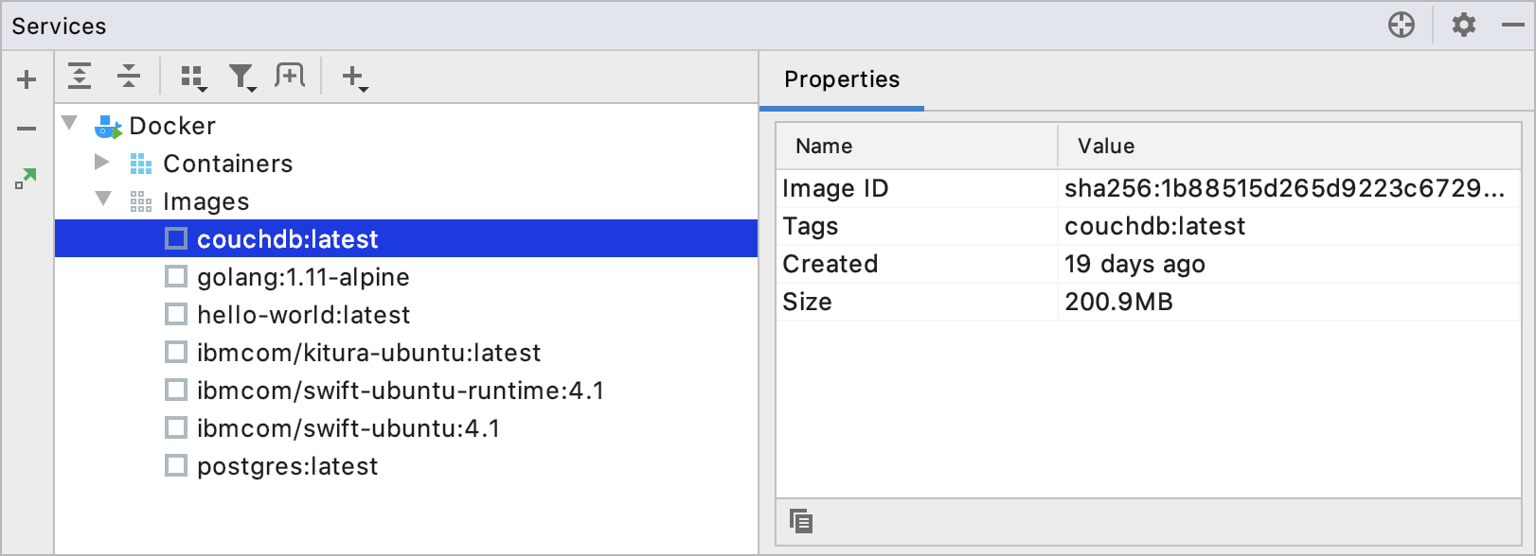The image size is (1536, 556).
Task: Click the crosshair target icon in title bar
Action: click(x=1402, y=25)
